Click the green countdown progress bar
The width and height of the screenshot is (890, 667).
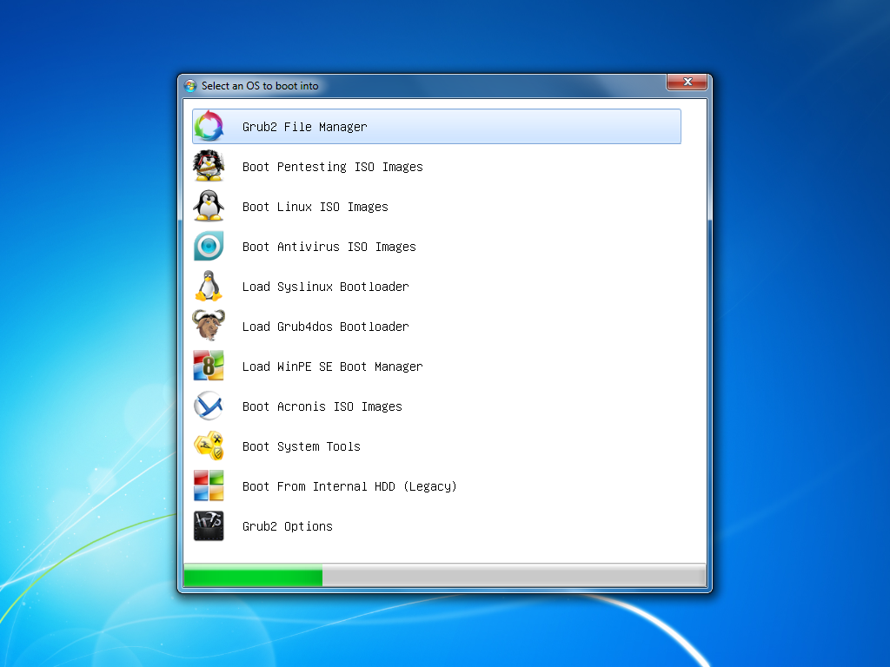252,575
